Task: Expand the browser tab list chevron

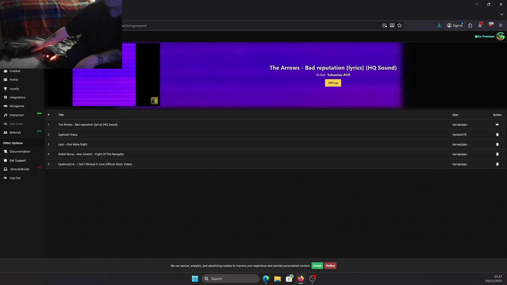Action: 501,14
